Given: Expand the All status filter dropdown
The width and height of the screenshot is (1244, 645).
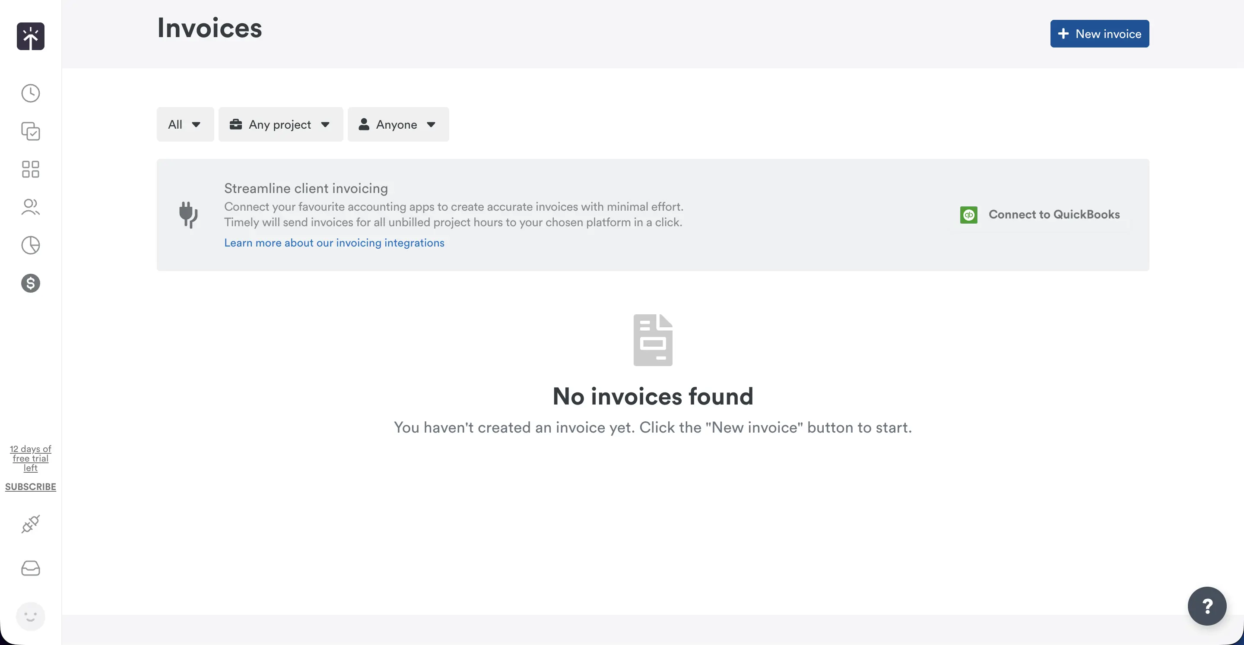Looking at the screenshot, I should pyautogui.click(x=185, y=124).
